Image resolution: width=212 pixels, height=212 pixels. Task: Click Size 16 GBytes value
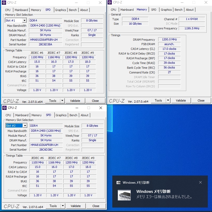[135, 24]
